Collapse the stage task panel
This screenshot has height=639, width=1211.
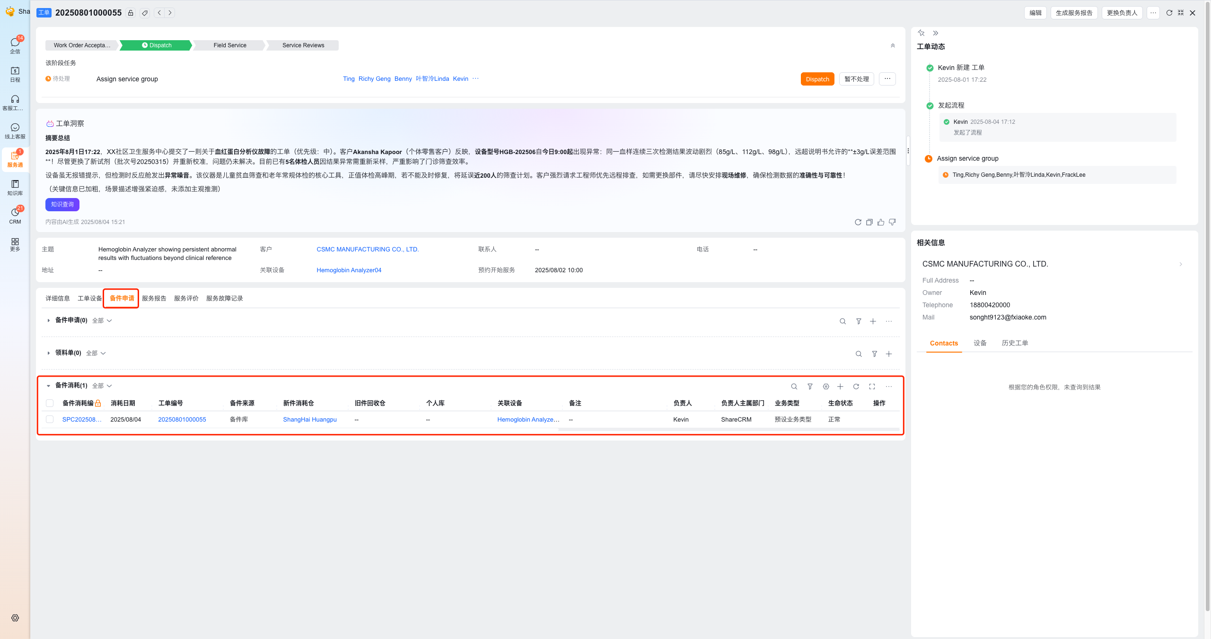(893, 45)
